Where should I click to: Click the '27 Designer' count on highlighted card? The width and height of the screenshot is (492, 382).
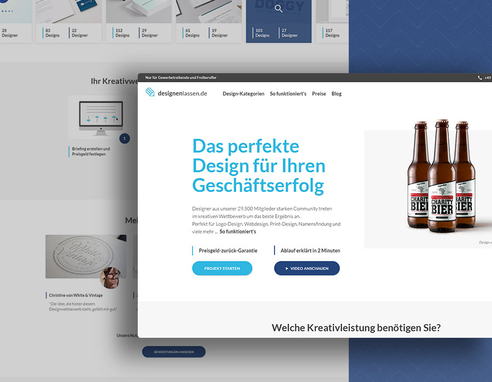click(289, 33)
